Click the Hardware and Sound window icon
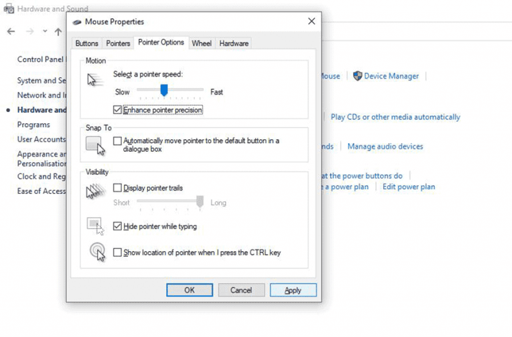 pos(9,9)
